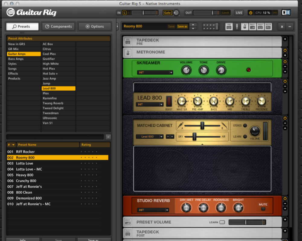Click the Metronome module icon
The width and height of the screenshot is (302, 241).
point(128,53)
